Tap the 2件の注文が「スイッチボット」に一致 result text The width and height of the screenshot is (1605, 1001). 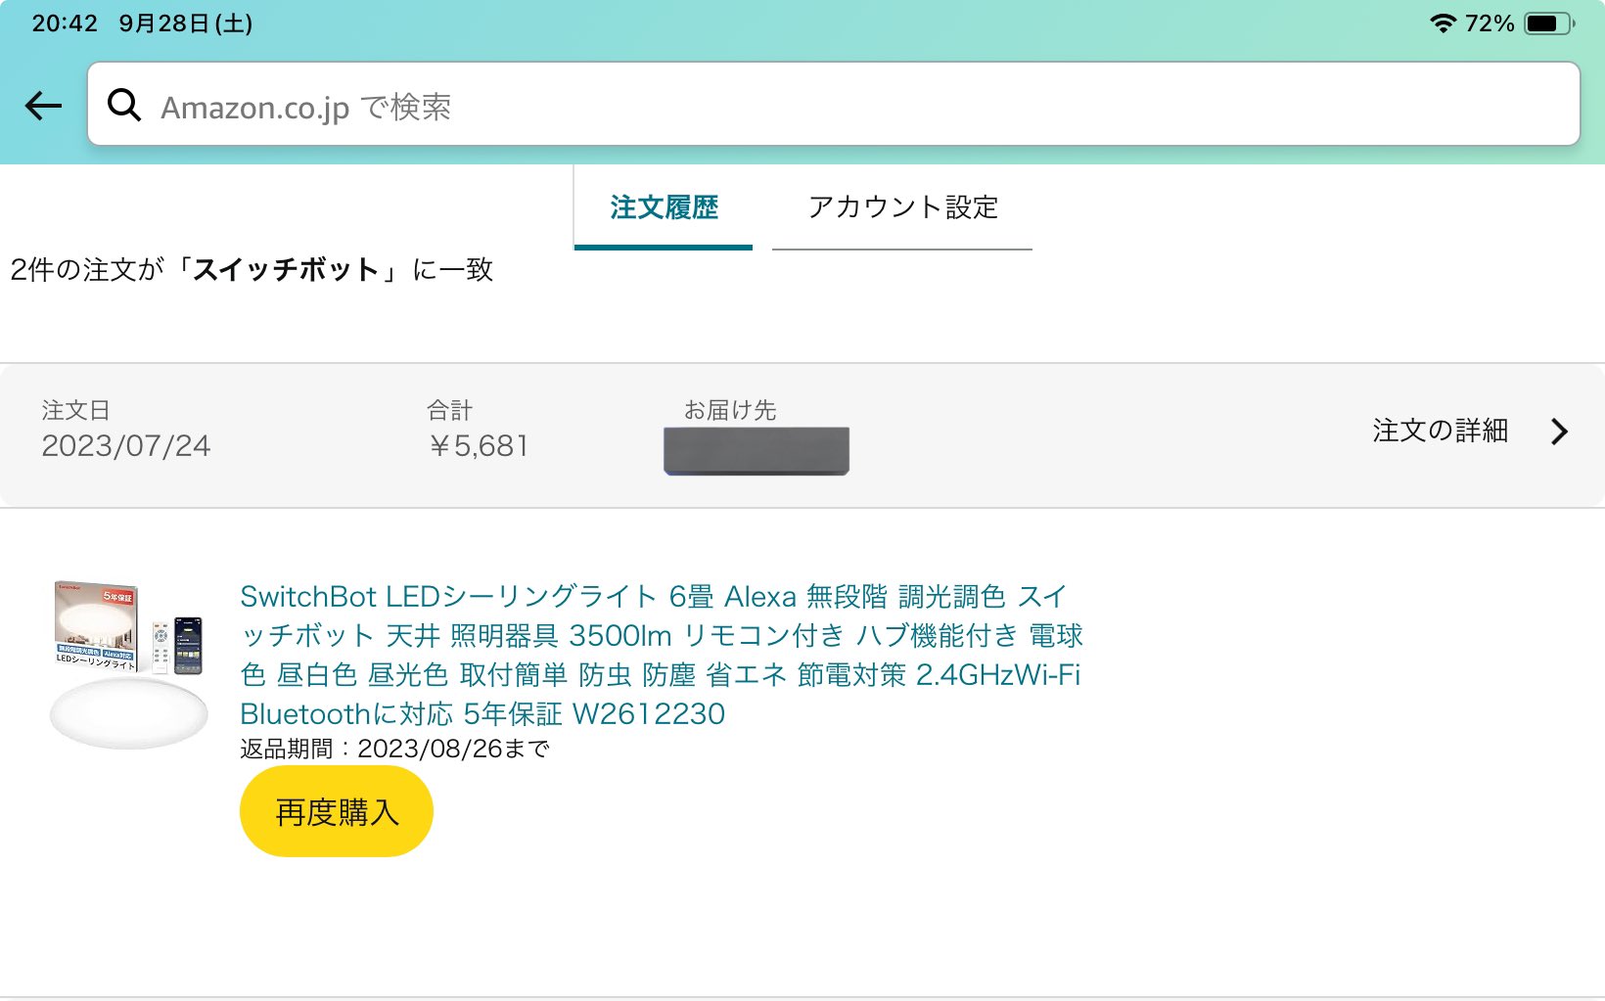[252, 270]
